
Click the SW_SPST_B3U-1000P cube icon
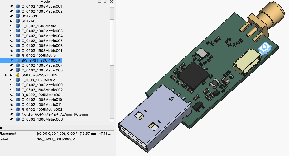point(18,60)
